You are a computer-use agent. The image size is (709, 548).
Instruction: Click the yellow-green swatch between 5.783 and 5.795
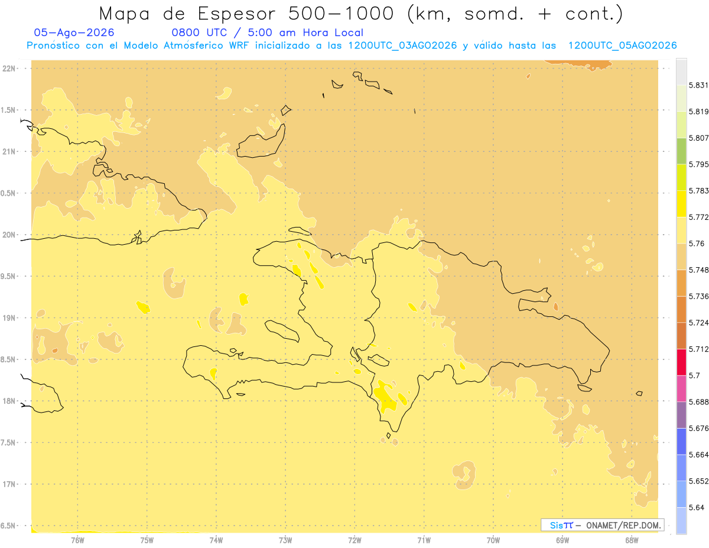click(x=681, y=177)
